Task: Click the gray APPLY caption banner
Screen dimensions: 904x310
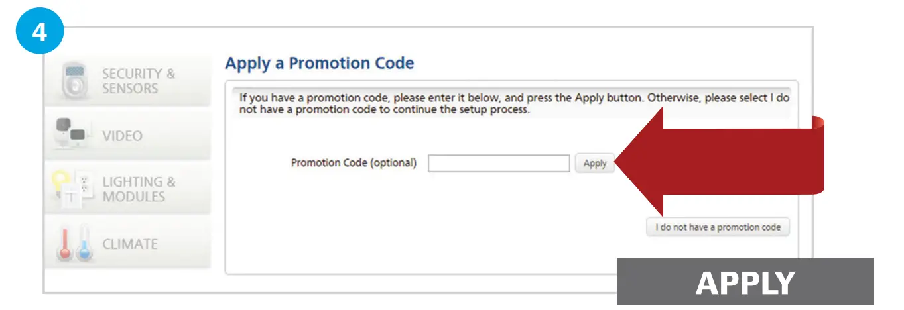Action: click(x=745, y=283)
